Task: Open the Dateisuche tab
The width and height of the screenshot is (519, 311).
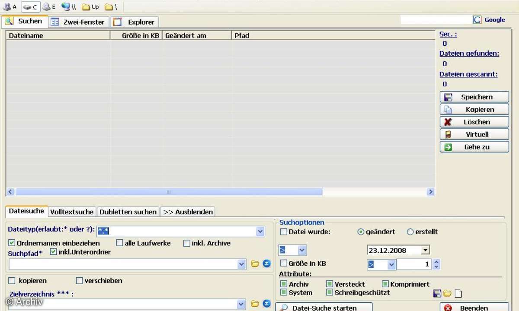Action: click(27, 211)
